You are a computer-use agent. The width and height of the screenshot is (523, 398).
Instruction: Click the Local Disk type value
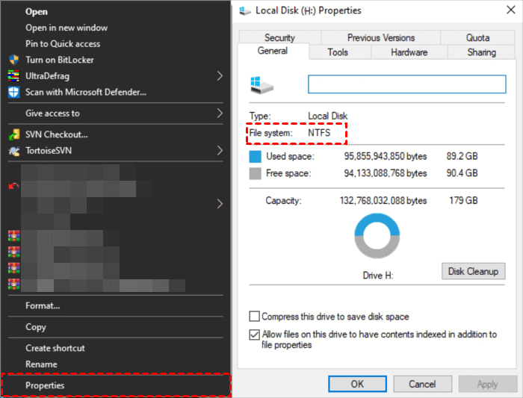click(x=327, y=116)
